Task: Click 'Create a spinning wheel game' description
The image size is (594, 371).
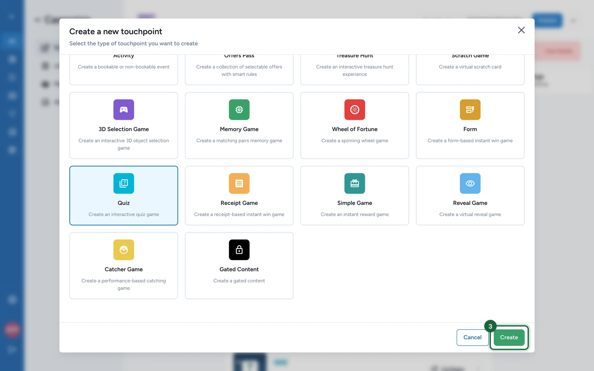Action: pos(355,141)
